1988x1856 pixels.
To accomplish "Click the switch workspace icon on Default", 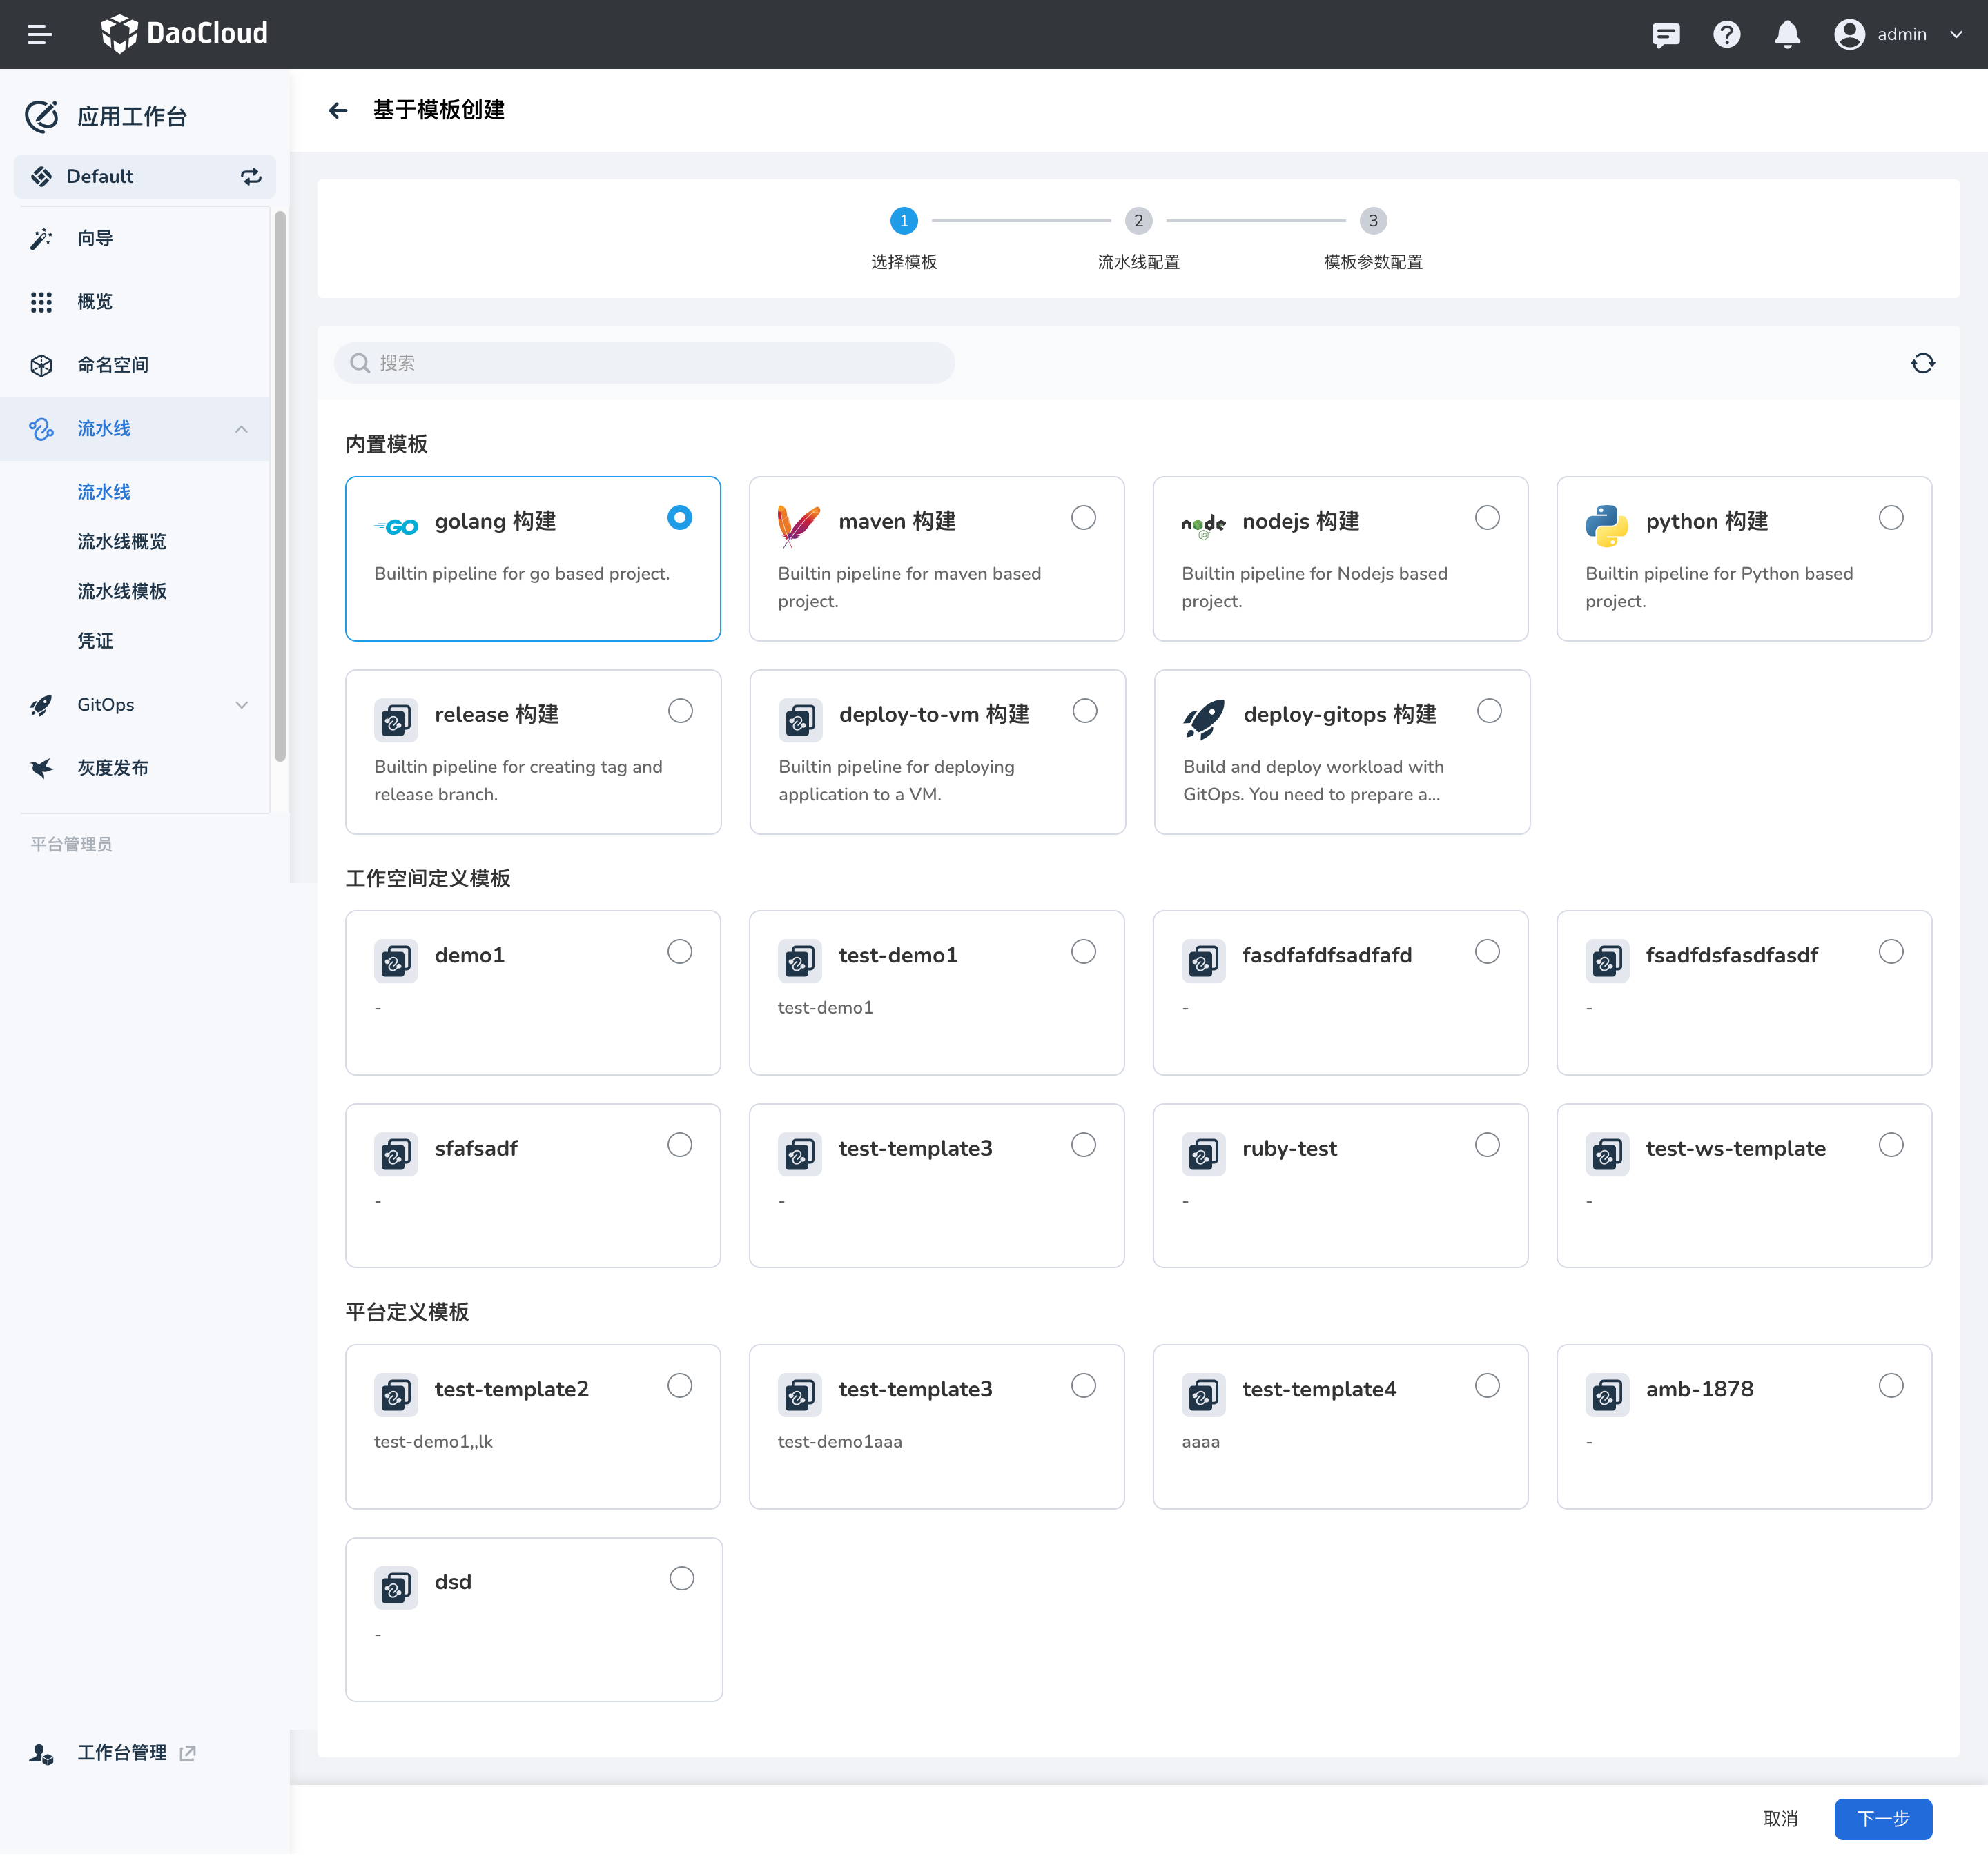I will click(251, 177).
